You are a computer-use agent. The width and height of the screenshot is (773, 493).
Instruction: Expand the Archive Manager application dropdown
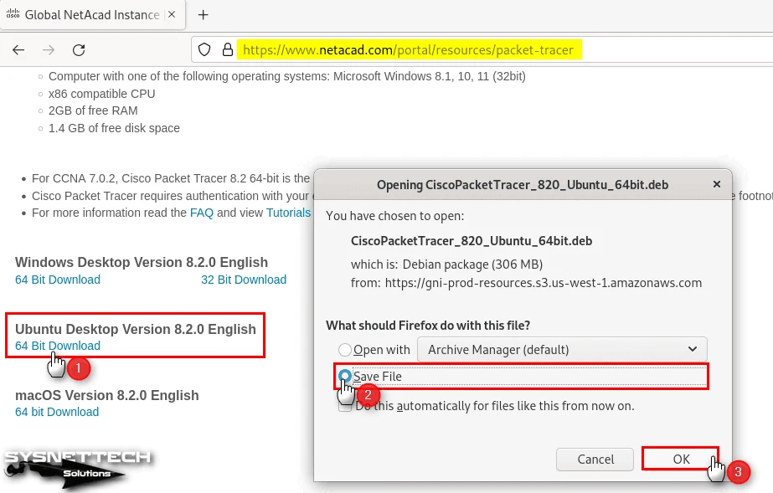[x=563, y=349]
